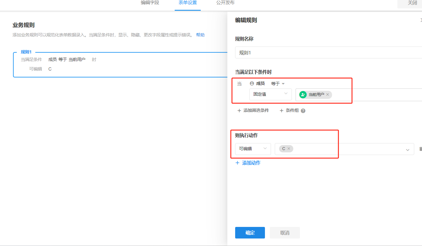Viewport: 422px width, 246px height.
Task: Switch to the 公开发布 tab
Action: point(225,3)
